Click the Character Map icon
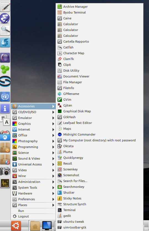Screen dimensions: 149x231 click(60, 53)
